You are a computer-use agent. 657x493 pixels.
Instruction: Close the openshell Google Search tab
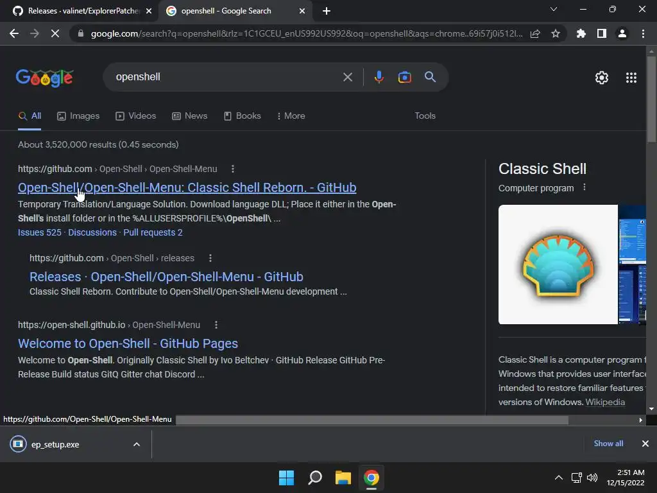(302, 11)
